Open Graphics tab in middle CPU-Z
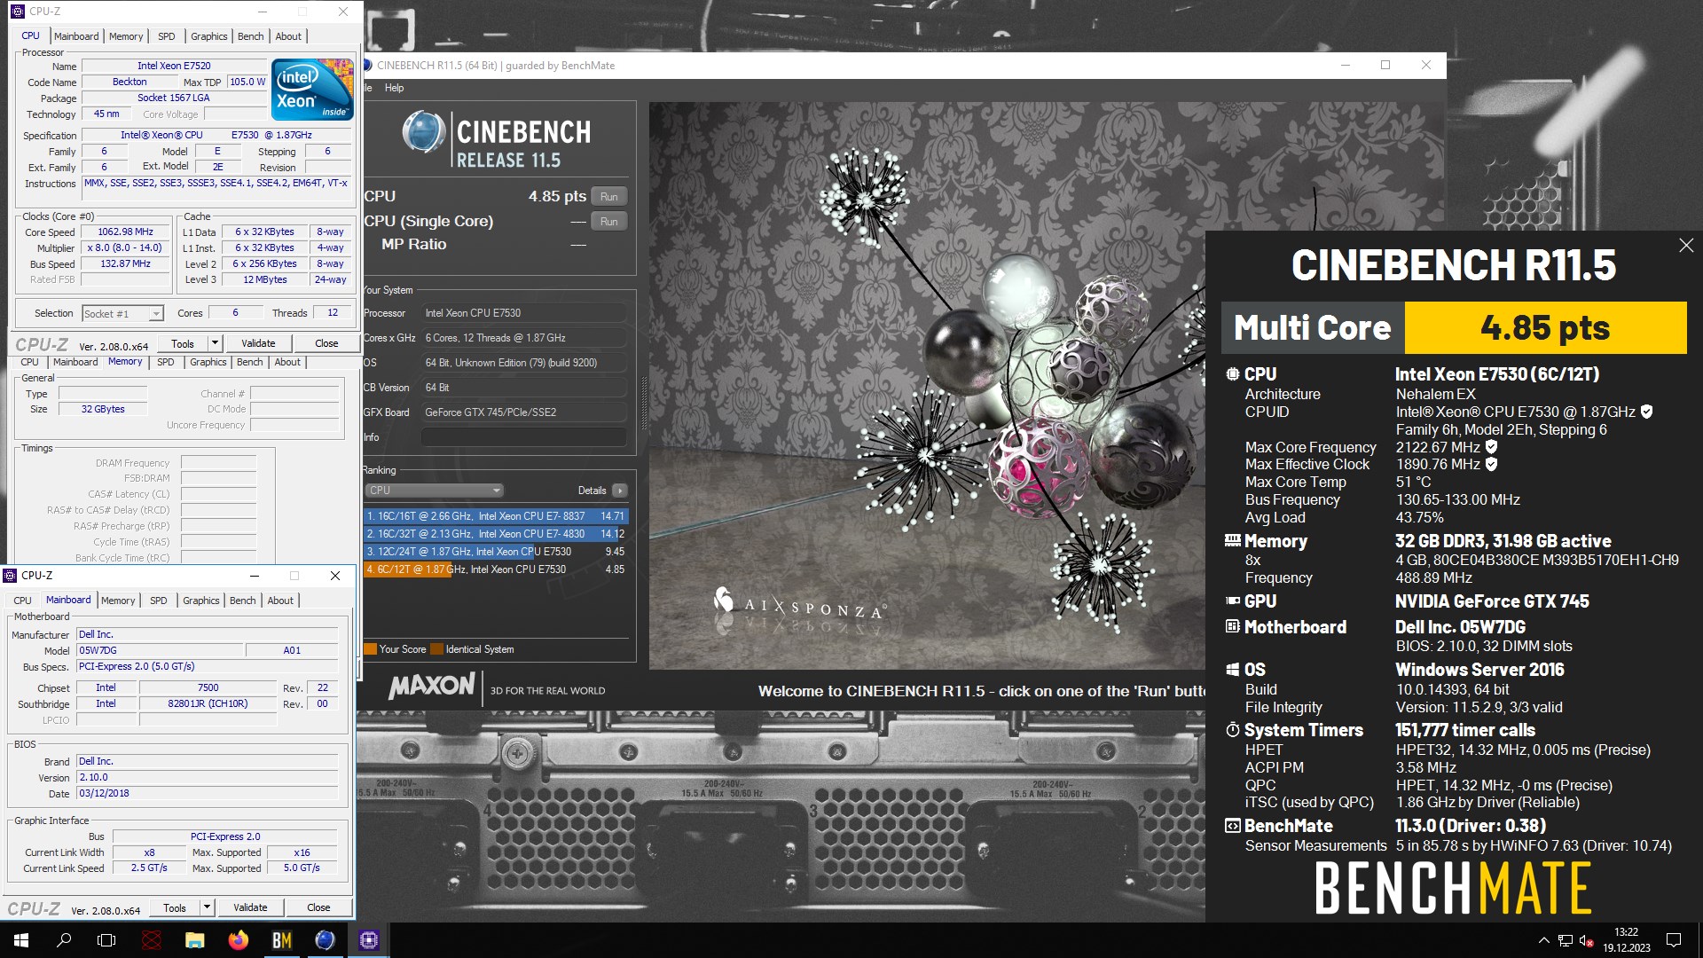Image resolution: width=1703 pixels, height=958 pixels. click(x=208, y=362)
